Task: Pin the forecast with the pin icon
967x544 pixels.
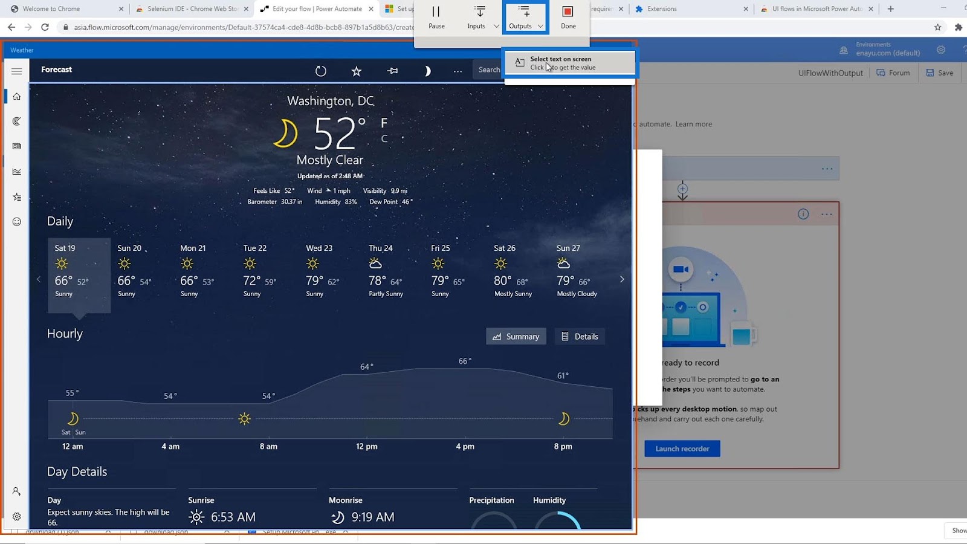Action: click(x=392, y=71)
